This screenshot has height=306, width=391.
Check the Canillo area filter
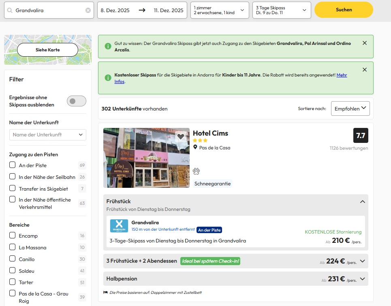pyautogui.click(x=12, y=259)
